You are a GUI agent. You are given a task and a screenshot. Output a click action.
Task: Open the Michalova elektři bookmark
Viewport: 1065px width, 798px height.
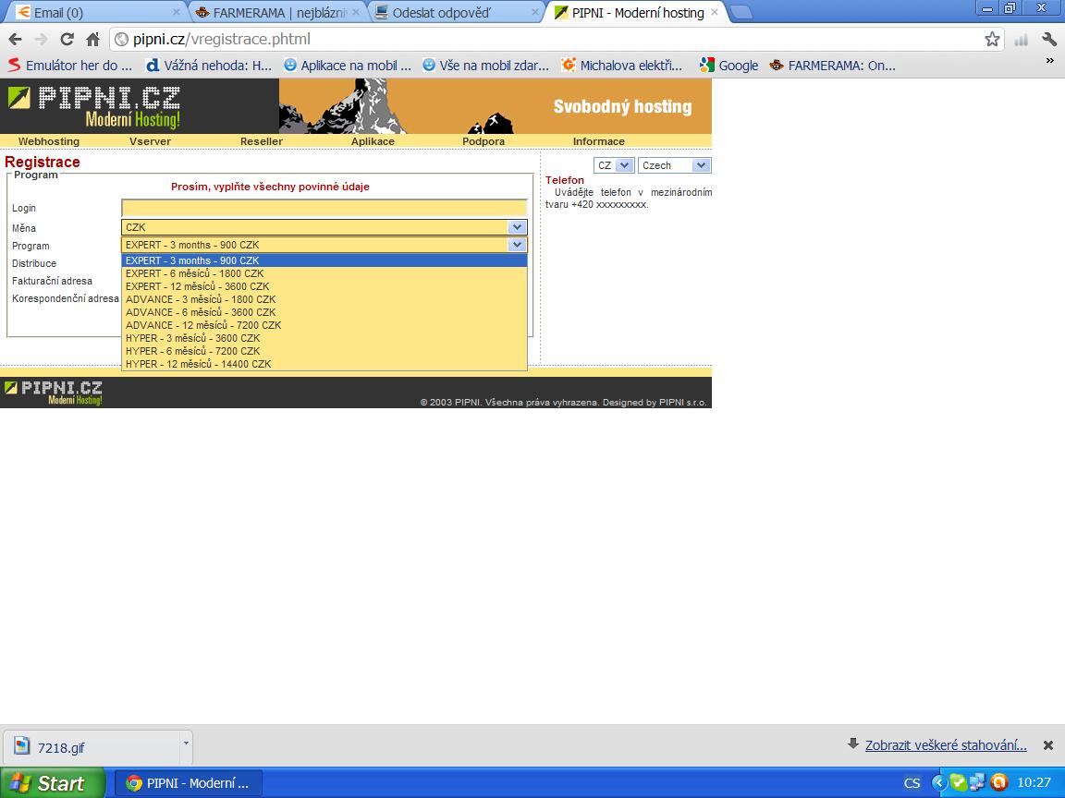(622, 66)
